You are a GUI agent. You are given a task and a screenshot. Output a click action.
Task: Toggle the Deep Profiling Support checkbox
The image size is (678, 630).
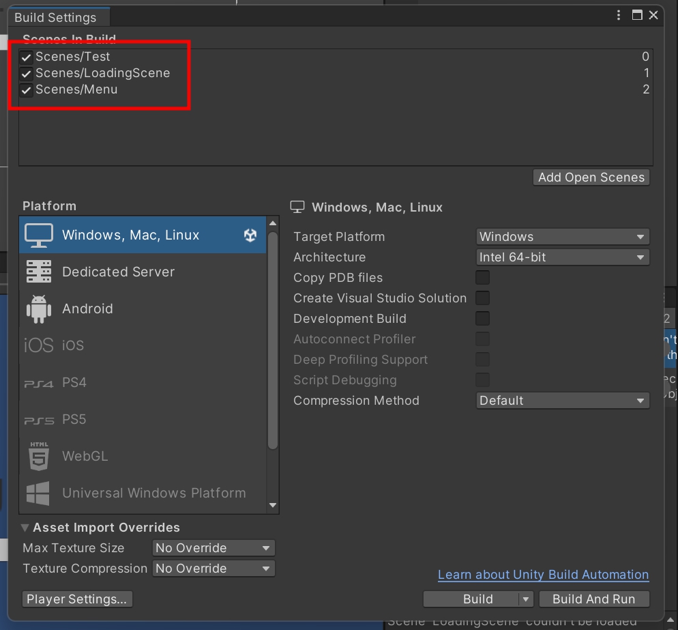[482, 359]
